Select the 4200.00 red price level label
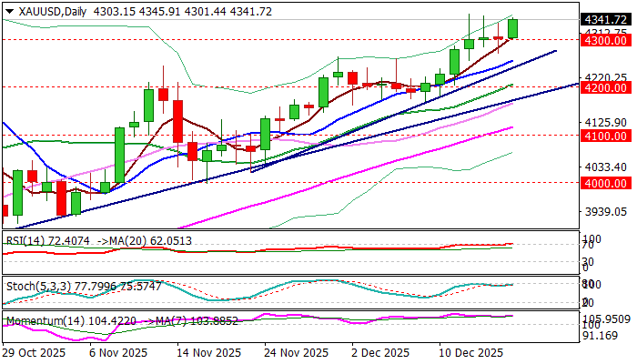 pyautogui.click(x=603, y=87)
